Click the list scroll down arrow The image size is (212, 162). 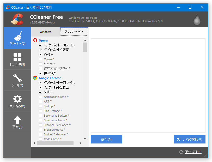coord(85,139)
